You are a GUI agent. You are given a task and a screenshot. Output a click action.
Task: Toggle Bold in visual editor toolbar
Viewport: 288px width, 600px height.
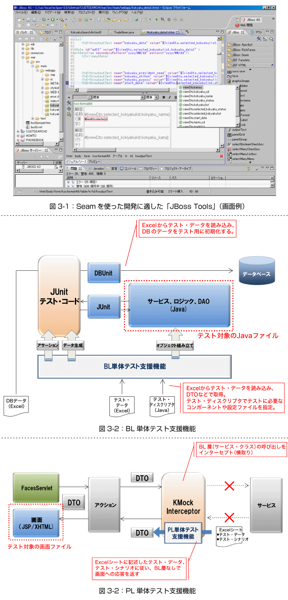pyautogui.click(x=163, y=98)
